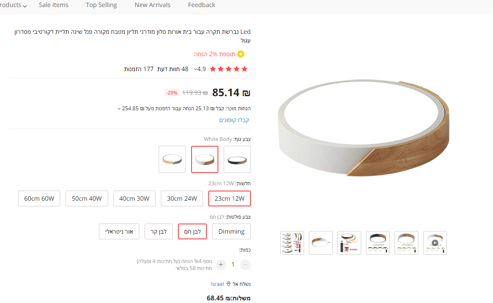This screenshot has height=303, width=493.
Task: Select the 30cm 24W size option
Action: (x=182, y=198)
